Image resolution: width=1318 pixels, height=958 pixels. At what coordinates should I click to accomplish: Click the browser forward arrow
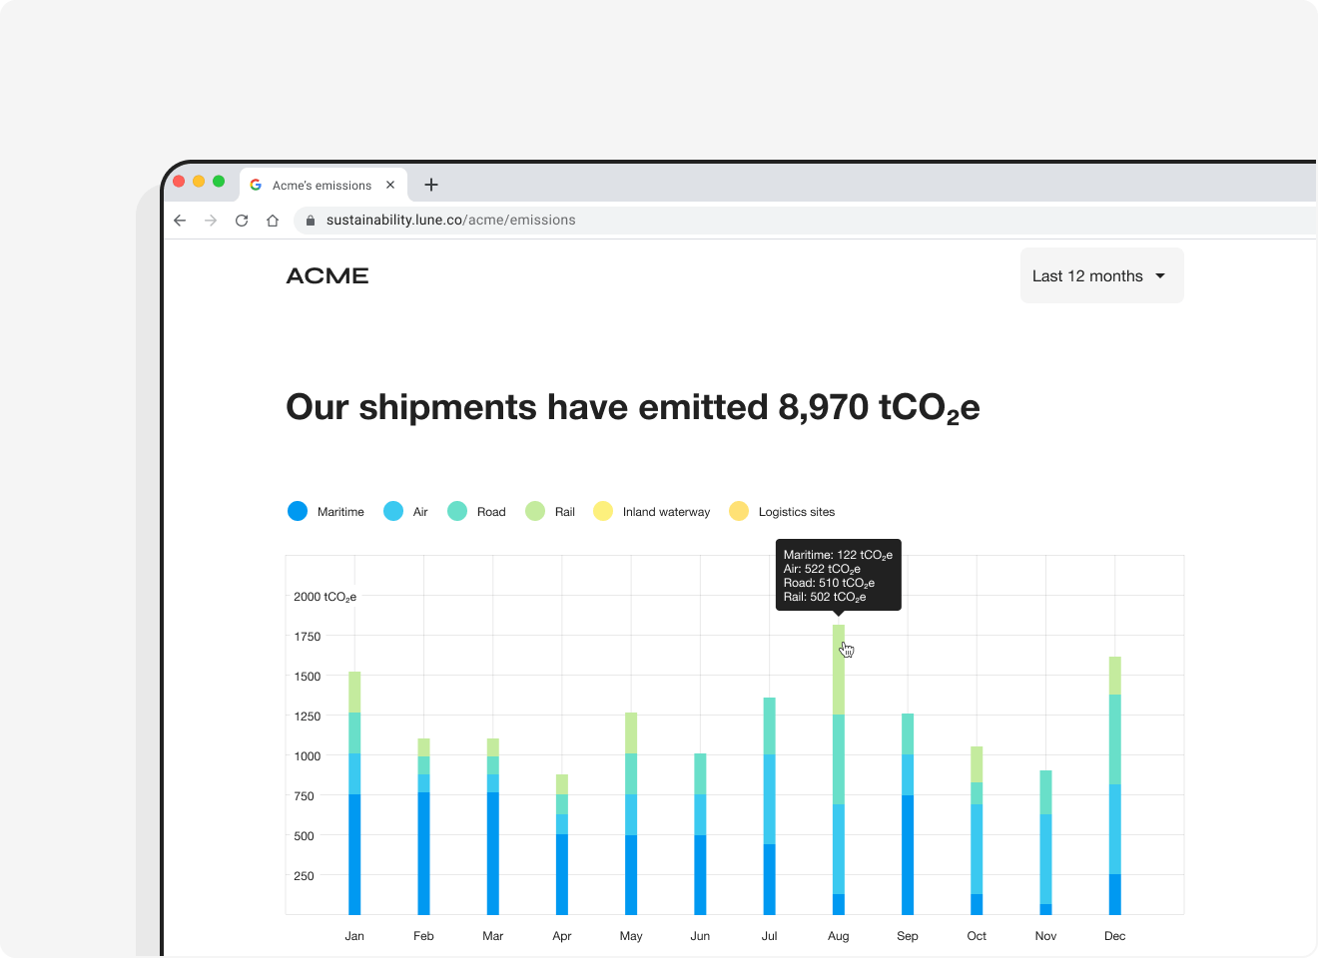tap(211, 221)
